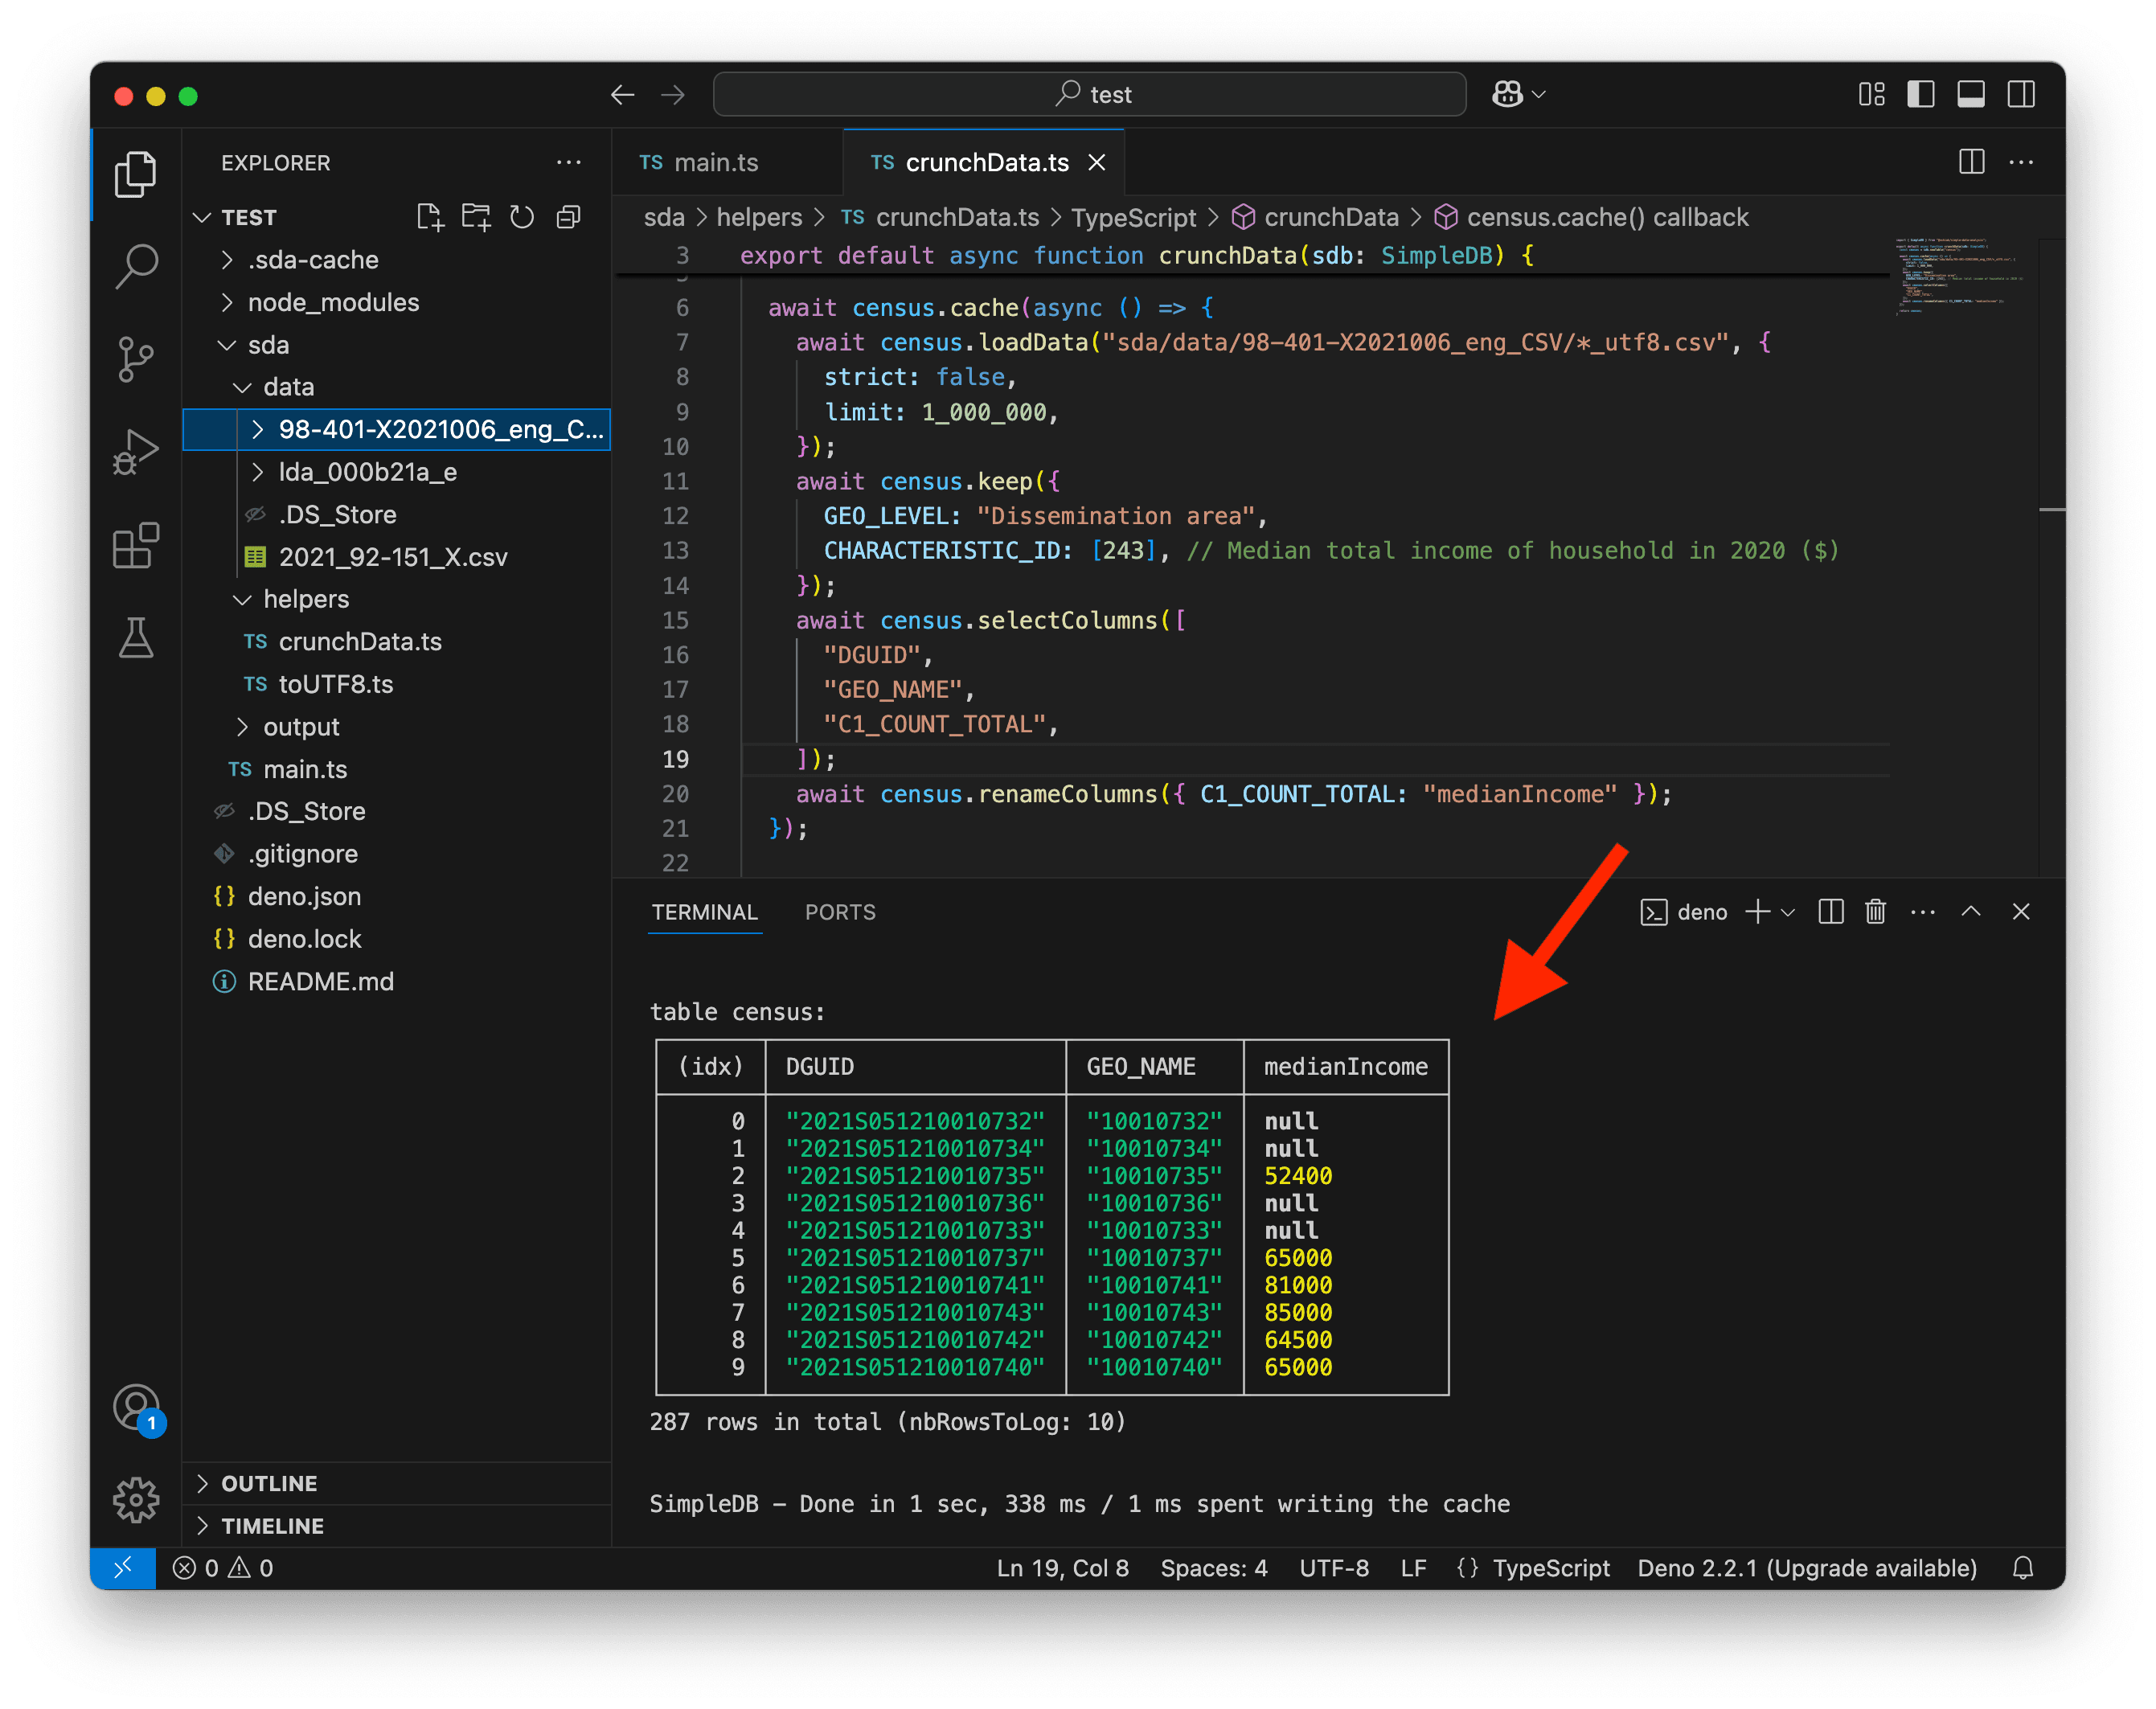Open the Testing view
The width and height of the screenshot is (2156, 1709).
pos(136,638)
